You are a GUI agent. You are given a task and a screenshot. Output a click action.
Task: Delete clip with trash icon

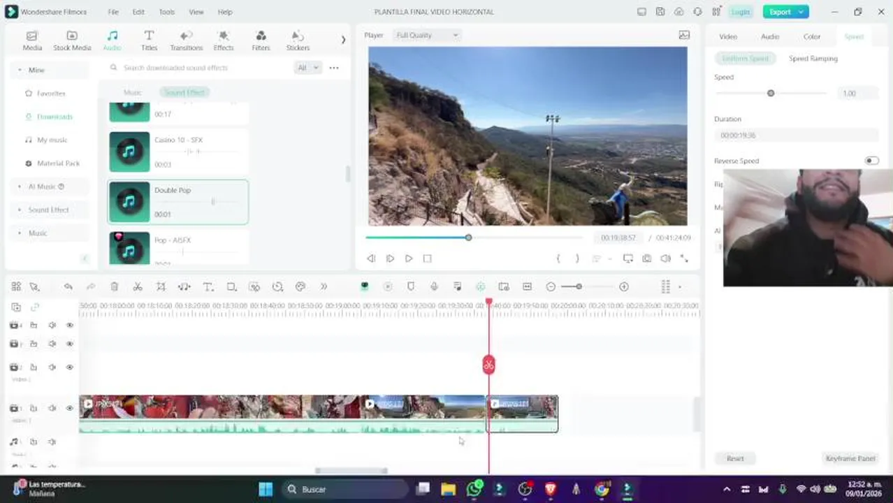point(115,286)
